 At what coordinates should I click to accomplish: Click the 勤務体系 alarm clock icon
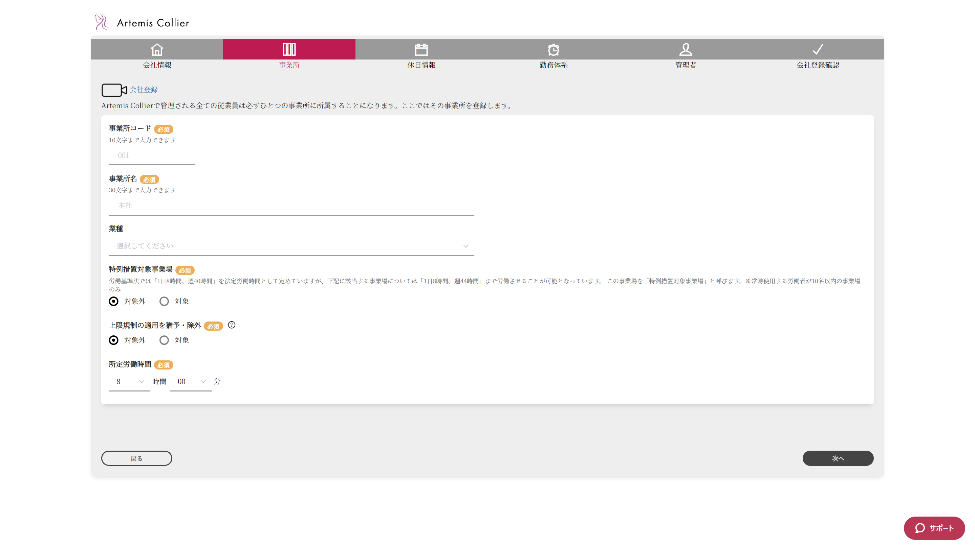click(554, 49)
